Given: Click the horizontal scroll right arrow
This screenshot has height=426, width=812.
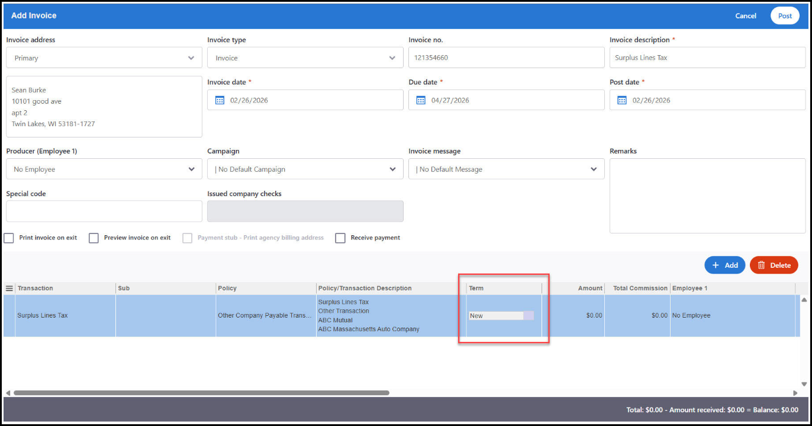Looking at the screenshot, I should [795, 393].
